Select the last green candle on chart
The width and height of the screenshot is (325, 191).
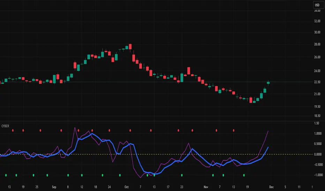(268, 82)
